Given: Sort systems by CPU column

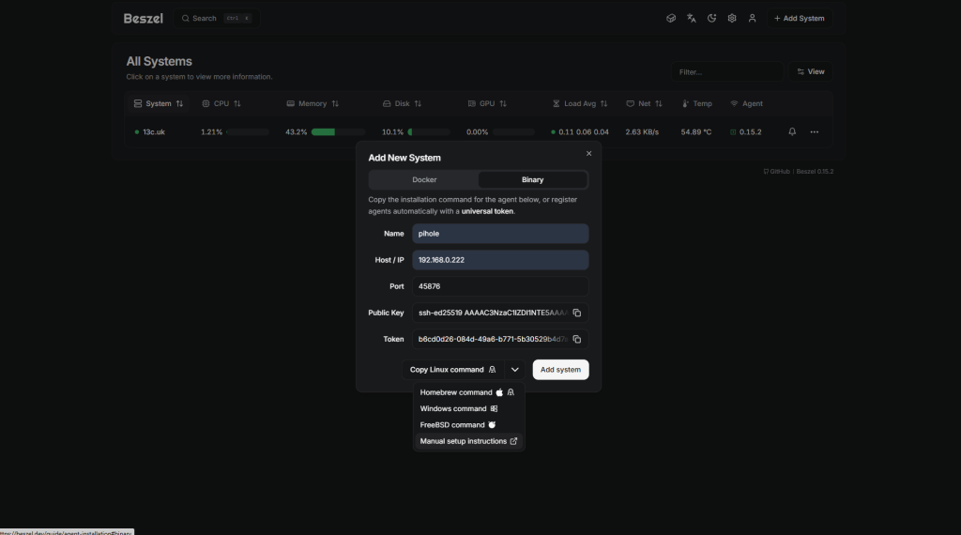Looking at the screenshot, I should point(221,103).
